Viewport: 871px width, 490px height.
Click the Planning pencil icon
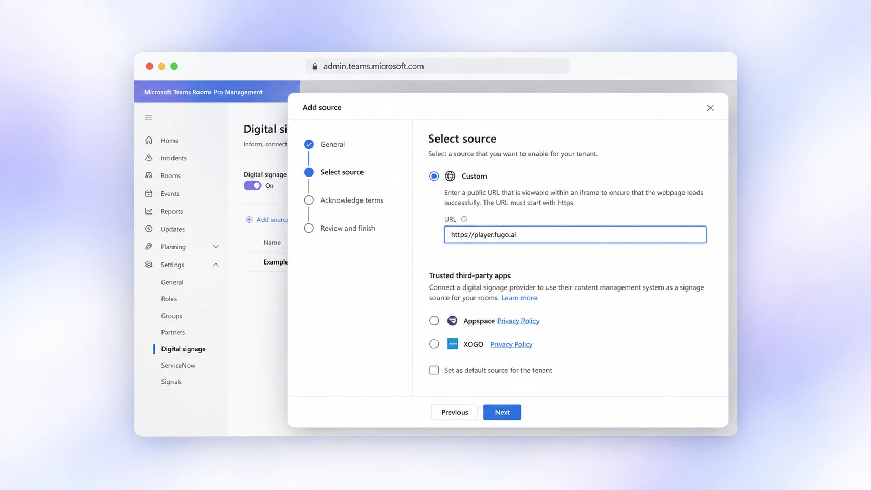[149, 246]
